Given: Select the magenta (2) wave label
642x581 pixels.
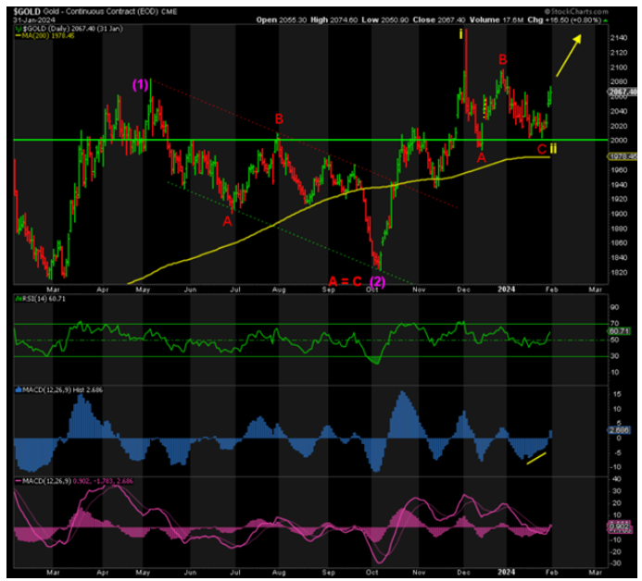Looking at the screenshot, I should (378, 279).
